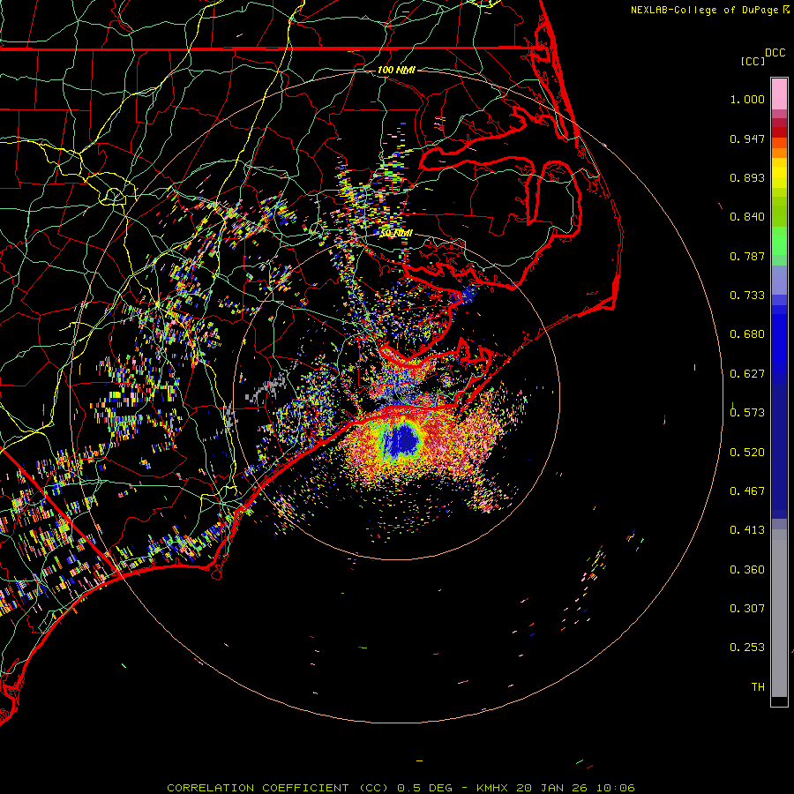Select the 0.787 legend value
The height and width of the screenshot is (794, 794).
coord(747,256)
